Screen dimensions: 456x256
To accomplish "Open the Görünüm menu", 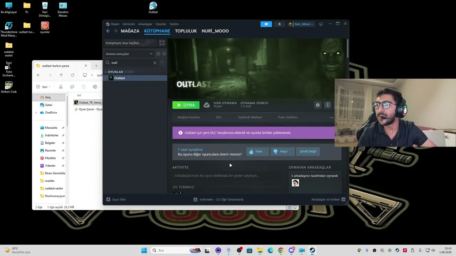I will [x=129, y=24].
